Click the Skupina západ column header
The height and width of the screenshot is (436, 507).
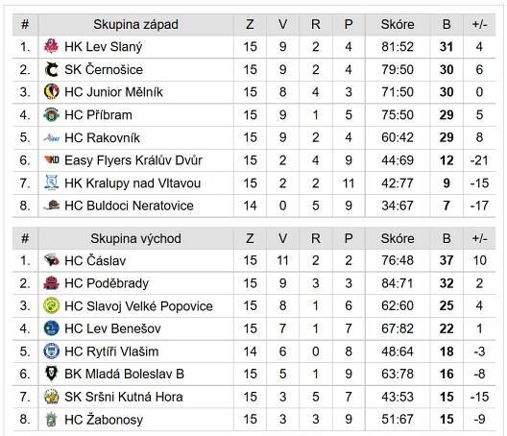coord(135,25)
